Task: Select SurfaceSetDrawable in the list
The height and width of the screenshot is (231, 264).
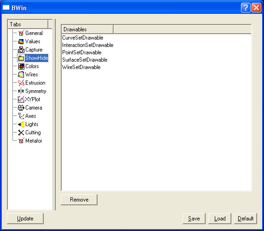Action: coord(85,60)
